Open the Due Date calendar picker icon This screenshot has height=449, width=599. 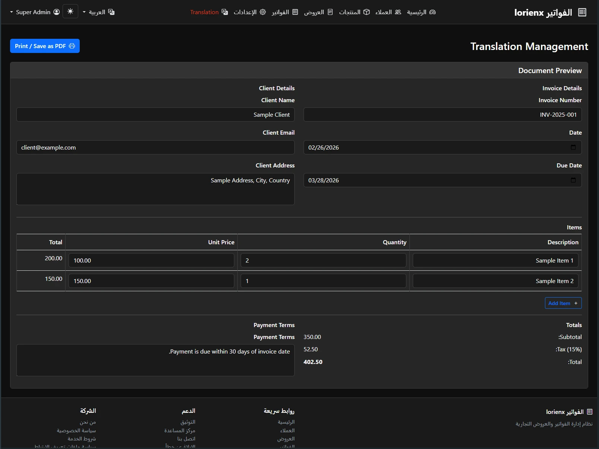tap(573, 180)
